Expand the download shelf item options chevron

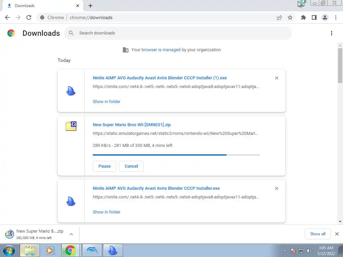[71, 234]
